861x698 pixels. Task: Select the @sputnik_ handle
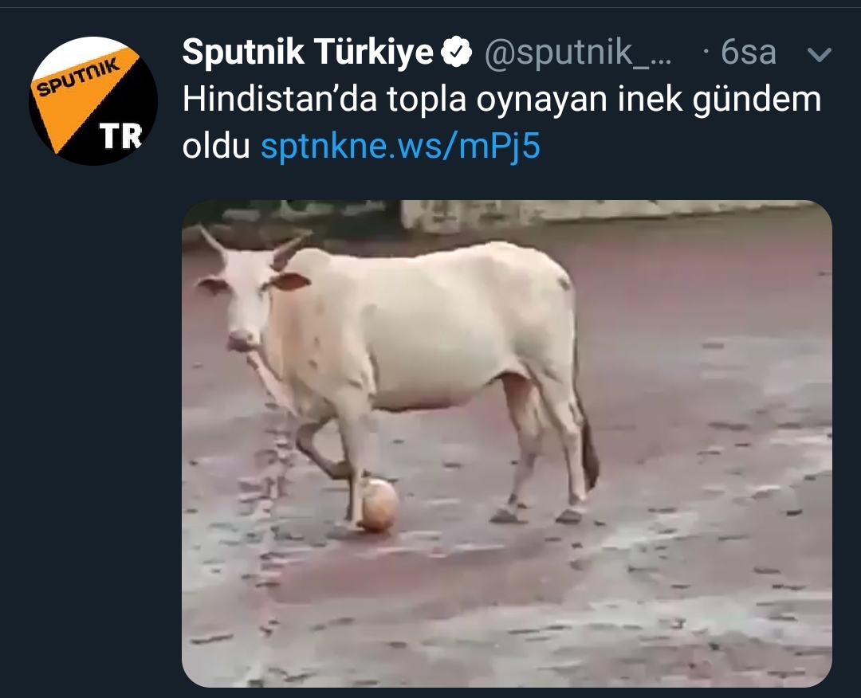tap(578, 53)
